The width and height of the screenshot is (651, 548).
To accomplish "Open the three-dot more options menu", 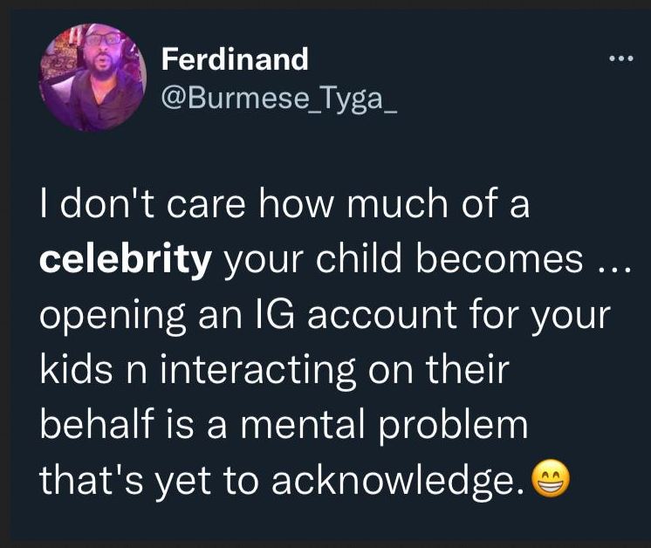I will (x=620, y=60).
